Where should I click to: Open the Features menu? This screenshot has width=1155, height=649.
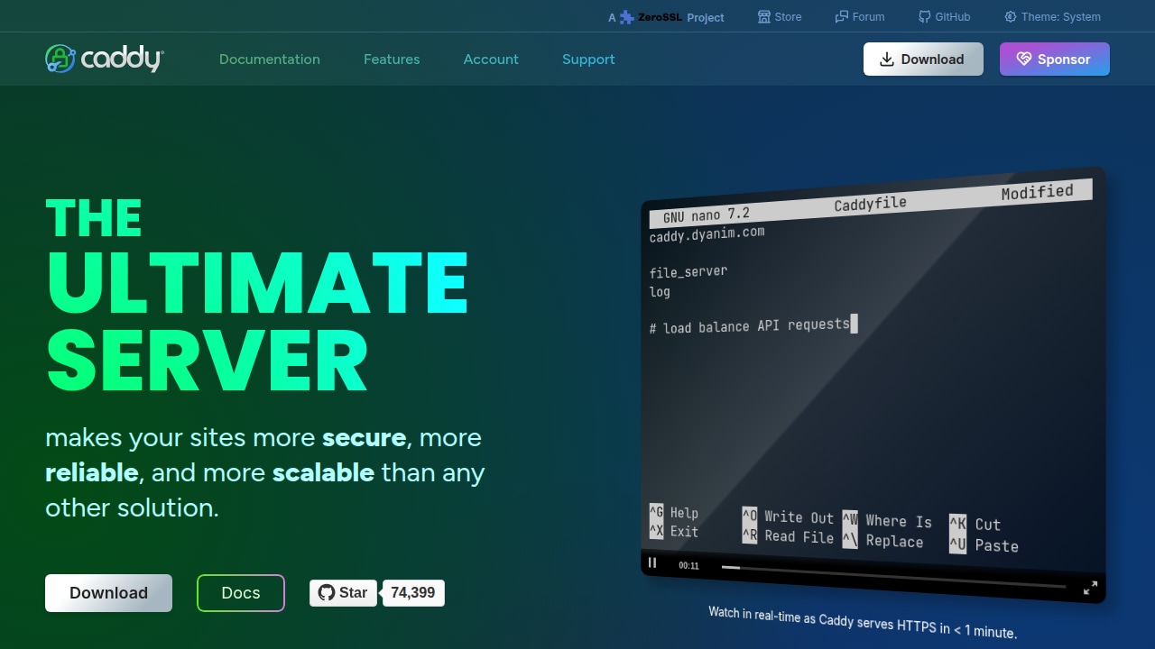pos(392,59)
